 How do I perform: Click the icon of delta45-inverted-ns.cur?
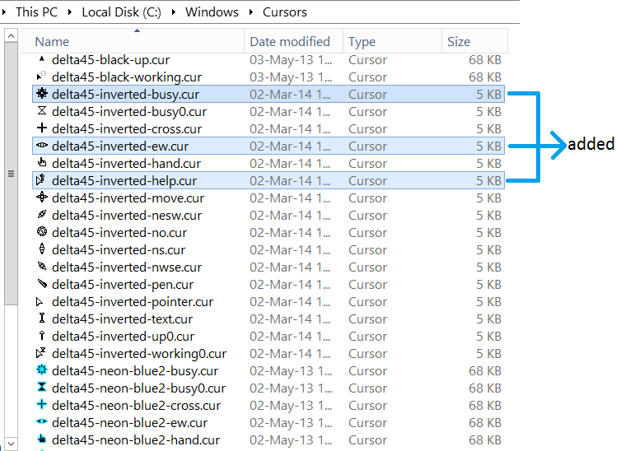(x=41, y=249)
